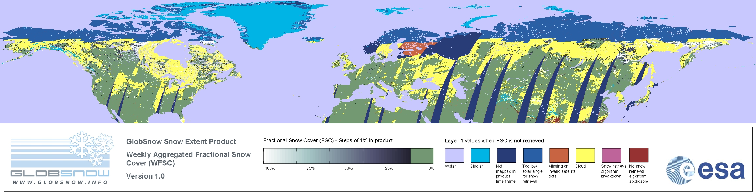This screenshot has width=756, height=195.
Task: Click the 'Cloud' legend label
Action: tap(580, 166)
